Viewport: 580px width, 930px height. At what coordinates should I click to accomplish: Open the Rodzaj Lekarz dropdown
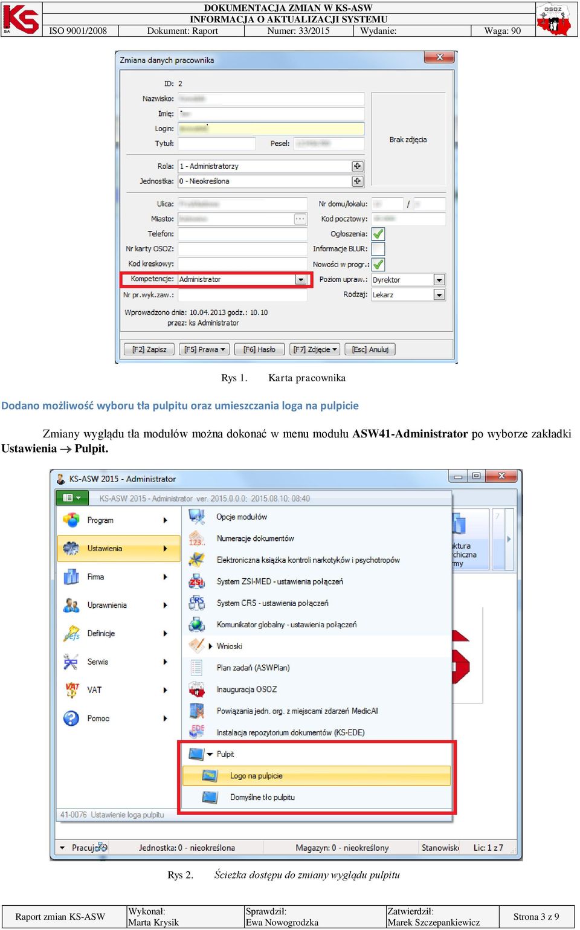click(439, 295)
